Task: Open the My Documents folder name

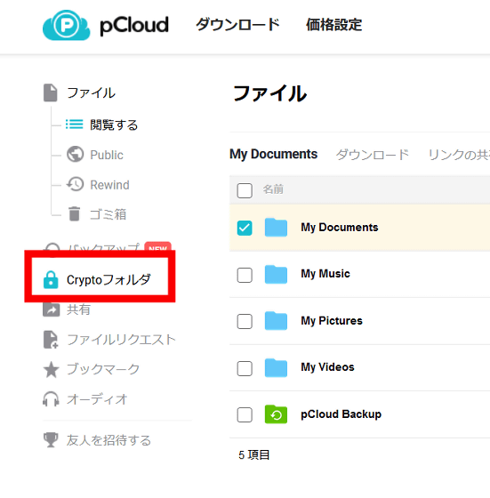Action: pyautogui.click(x=340, y=228)
